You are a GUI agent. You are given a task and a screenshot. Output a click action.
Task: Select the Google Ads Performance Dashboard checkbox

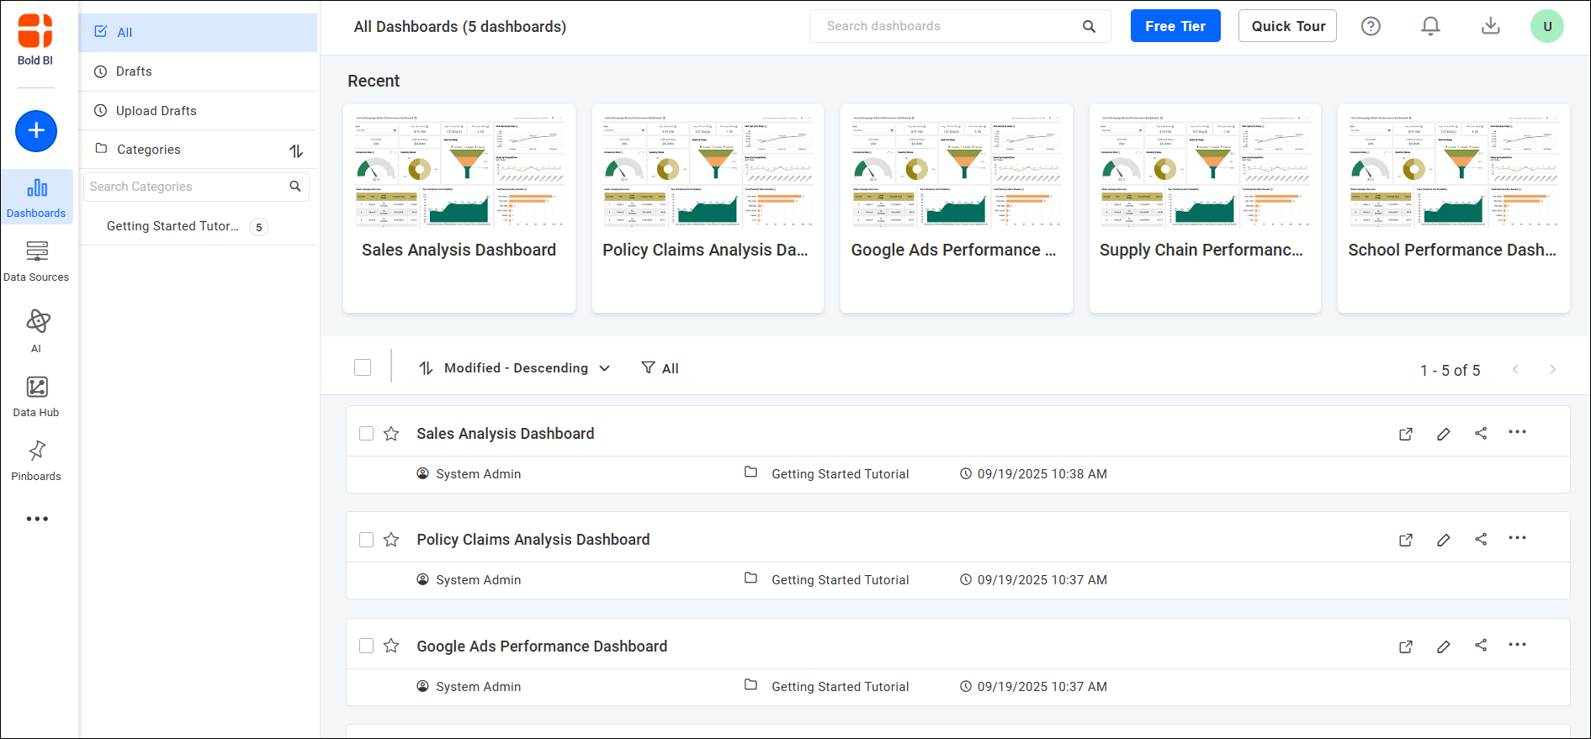(x=366, y=646)
